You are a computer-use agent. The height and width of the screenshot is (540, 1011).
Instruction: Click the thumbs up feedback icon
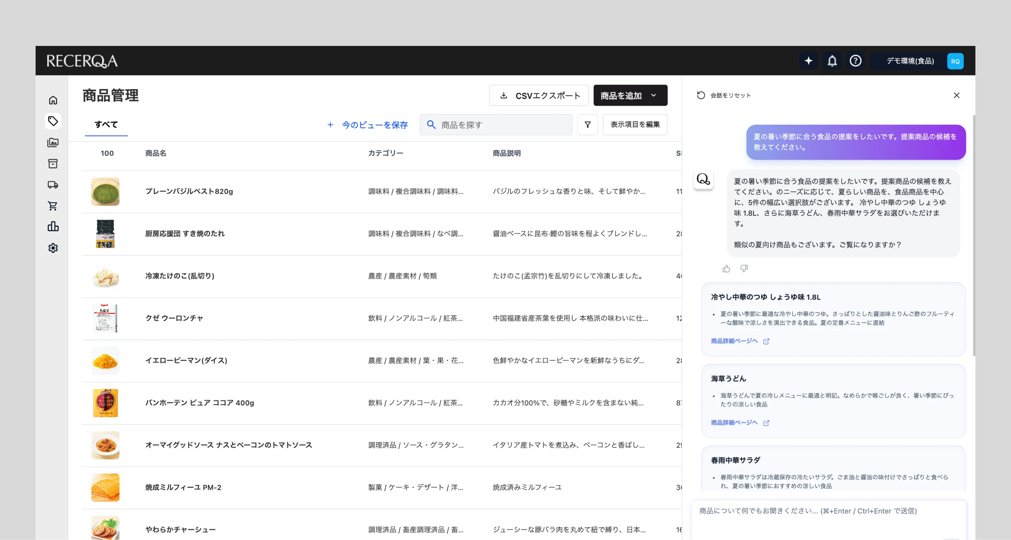point(726,269)
